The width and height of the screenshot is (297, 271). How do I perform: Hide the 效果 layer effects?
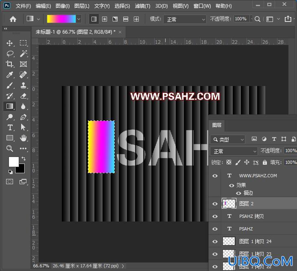[231, 185]
